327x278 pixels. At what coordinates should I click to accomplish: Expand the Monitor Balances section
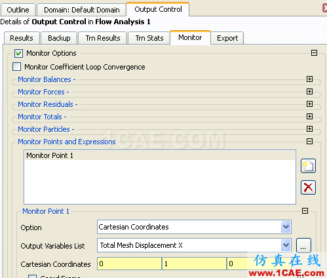point(309,79)
